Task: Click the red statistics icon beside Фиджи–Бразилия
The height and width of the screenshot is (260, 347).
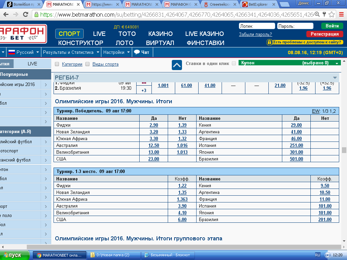Action: coord(144,83)
